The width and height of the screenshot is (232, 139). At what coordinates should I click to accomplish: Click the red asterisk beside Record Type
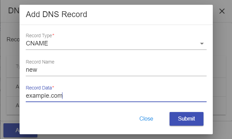tap(53, 35)
